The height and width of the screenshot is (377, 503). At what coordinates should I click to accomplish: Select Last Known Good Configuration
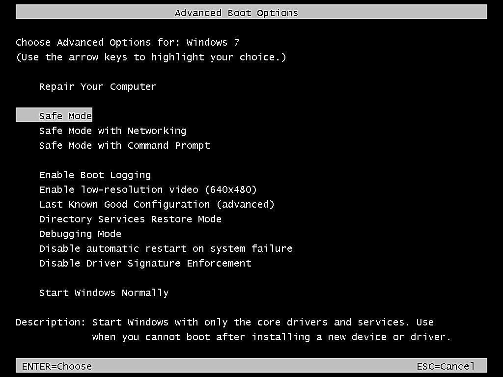coord(157,204)
